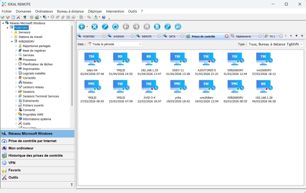Select the yrilis VNC session icon
The image size is (306, 193).
(x=177, y=86)
